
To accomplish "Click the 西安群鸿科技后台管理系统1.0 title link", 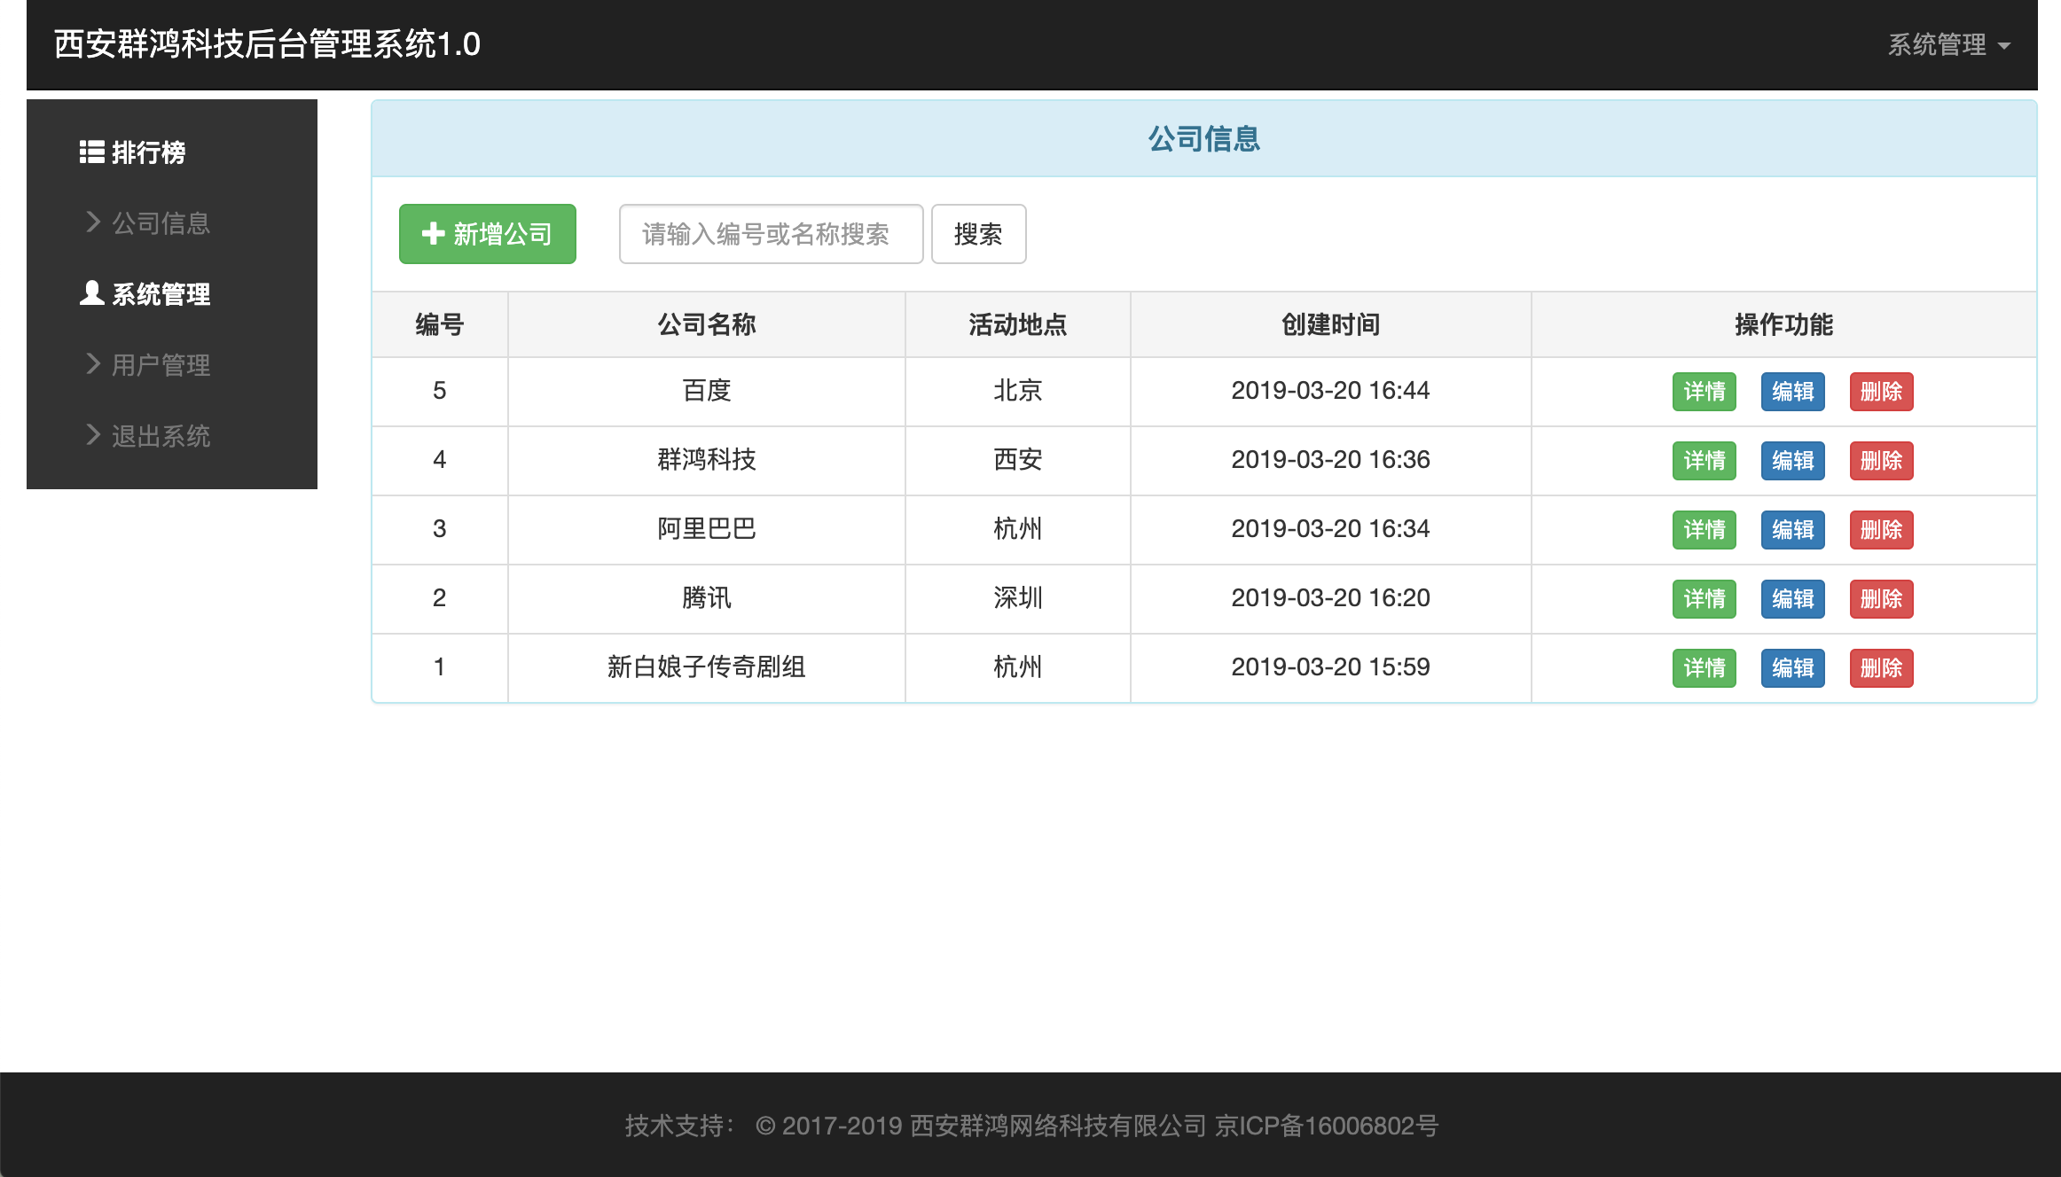I will pos(267,44).
